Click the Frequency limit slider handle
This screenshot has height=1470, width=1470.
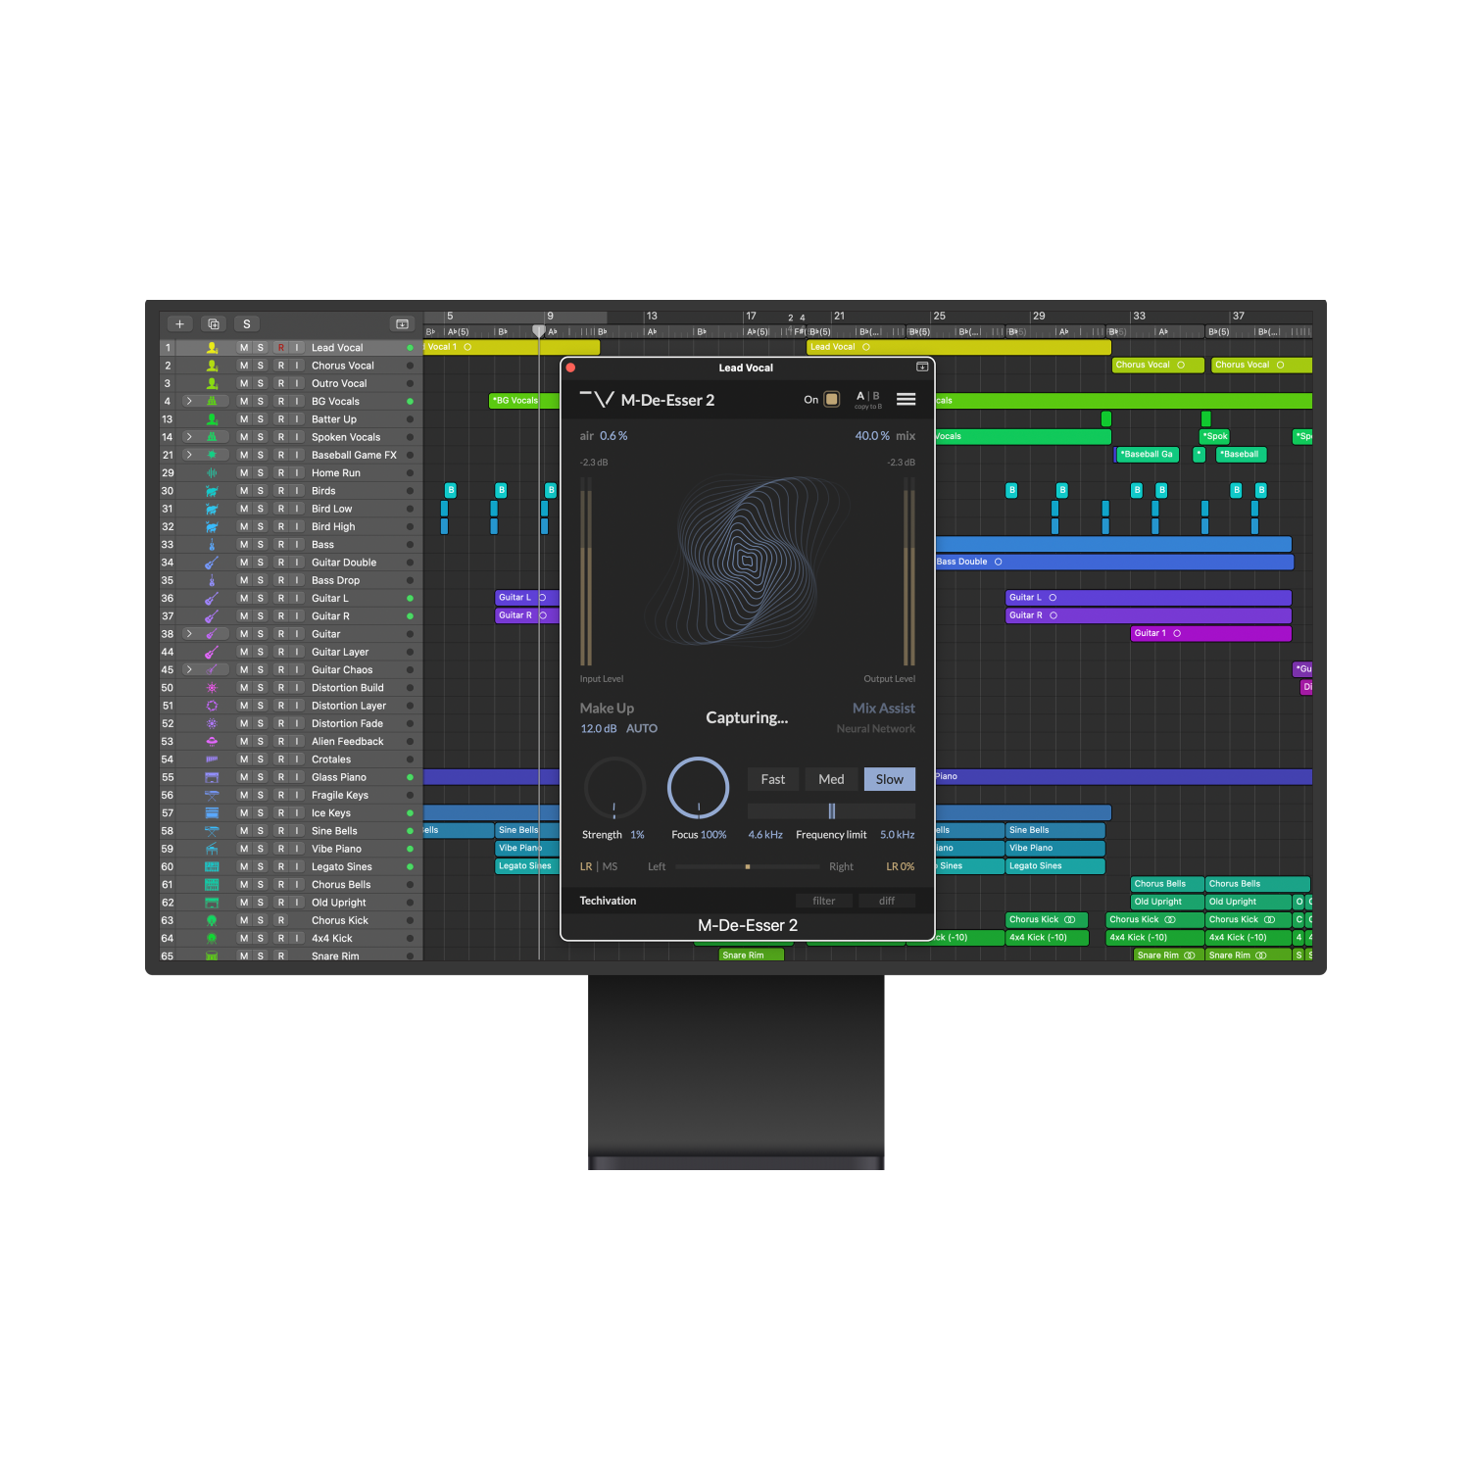831,811
